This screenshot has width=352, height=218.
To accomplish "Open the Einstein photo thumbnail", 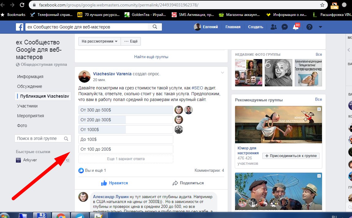I will [278, 73].
